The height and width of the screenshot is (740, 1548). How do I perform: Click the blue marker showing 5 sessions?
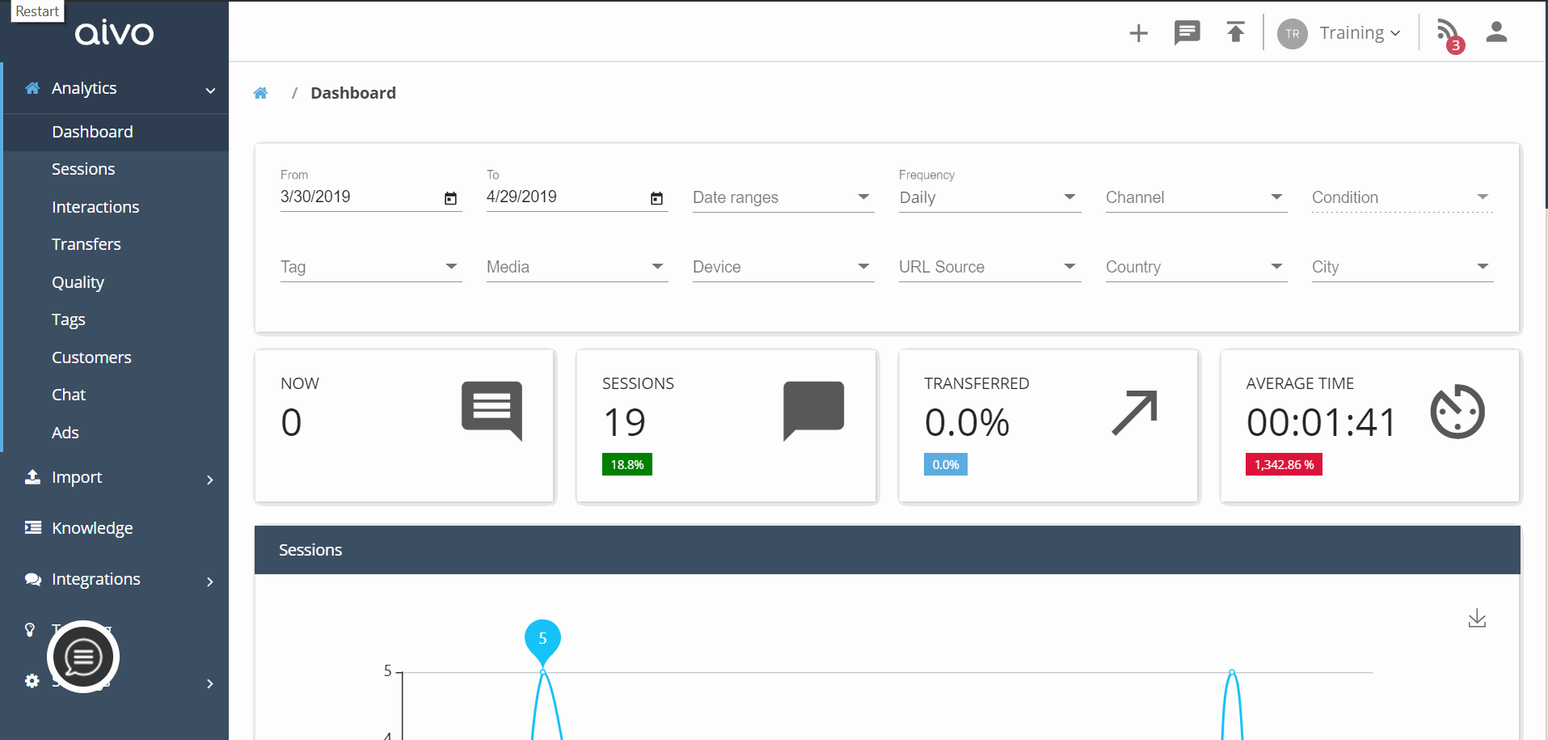pos(542,639)
